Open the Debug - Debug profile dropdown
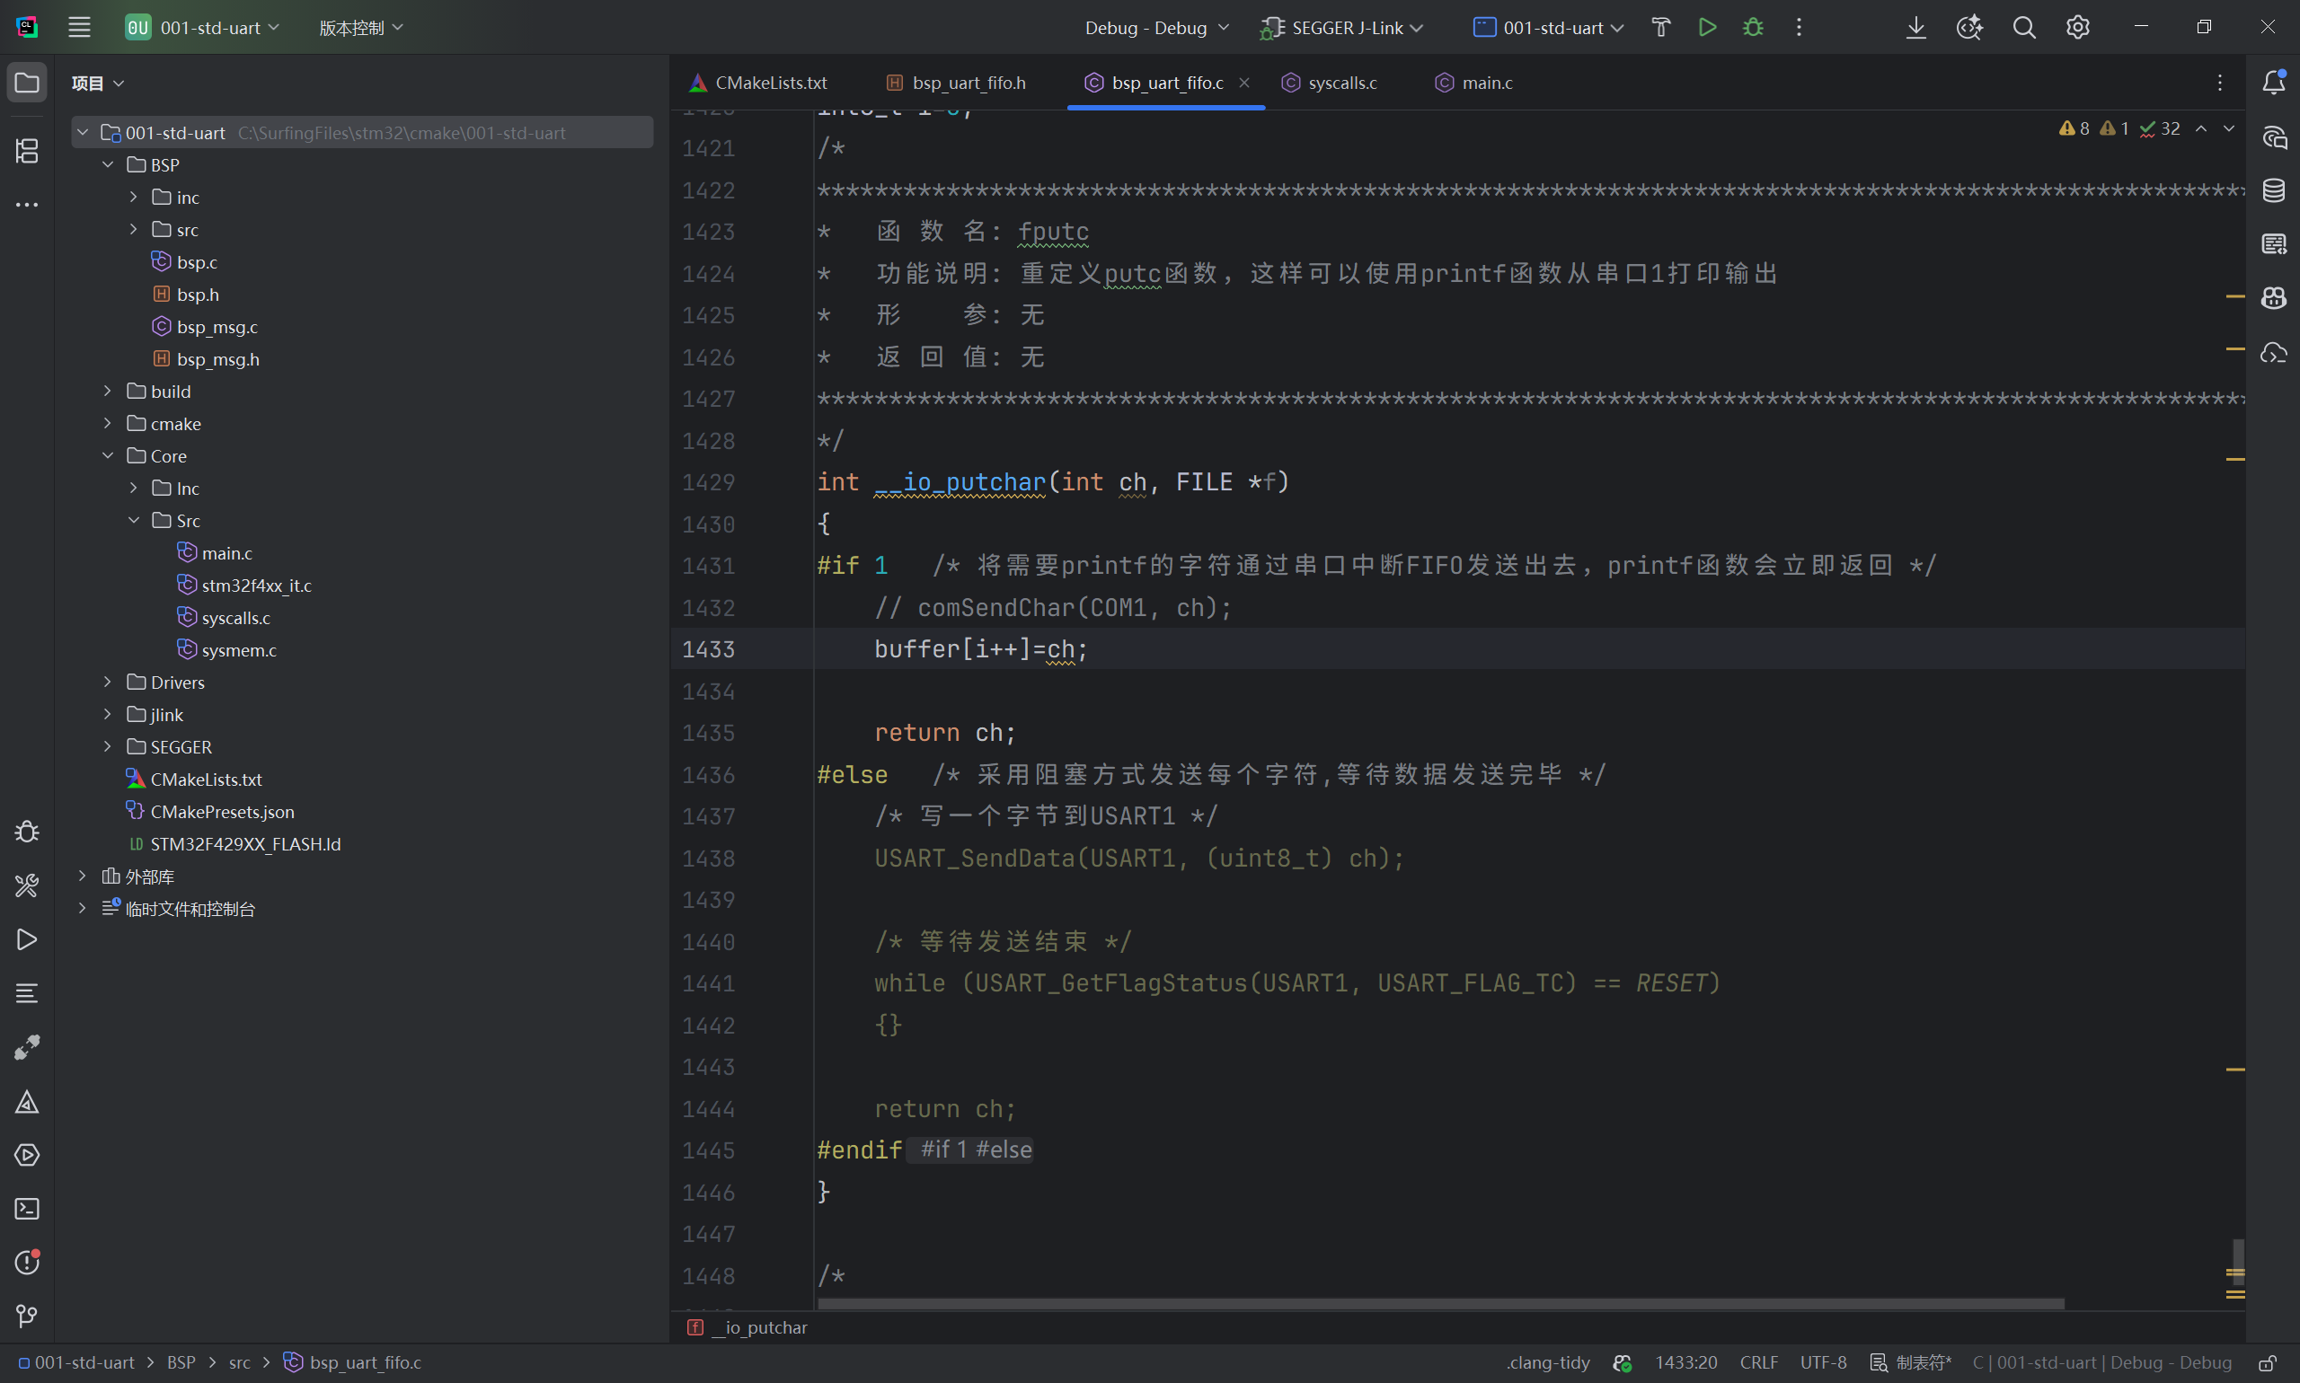Image resolution: width=2300 pixels, height=1383 pixels. point(1156,28)
